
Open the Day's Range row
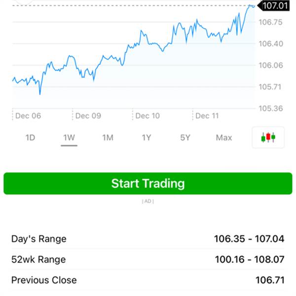[x=148, y=239]
